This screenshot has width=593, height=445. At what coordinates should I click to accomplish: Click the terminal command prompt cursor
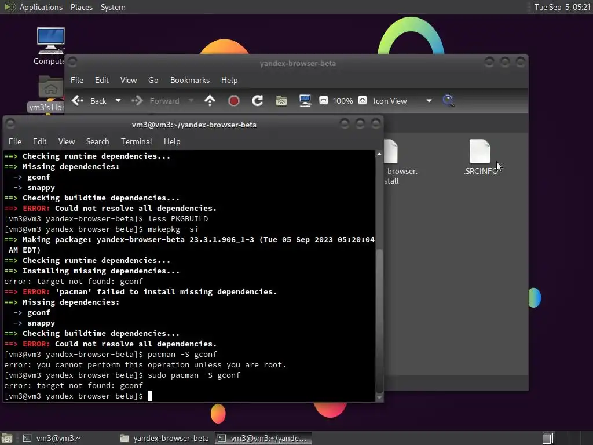(150, 396)
